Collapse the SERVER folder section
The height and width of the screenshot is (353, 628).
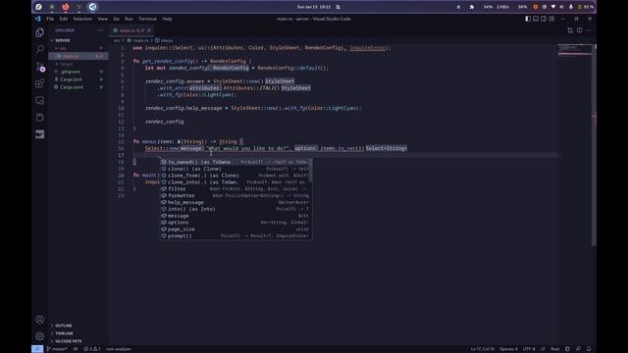[x=78, y=40]
